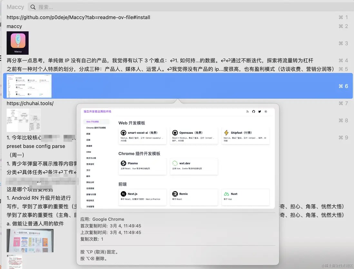Select the entry starting 之前有一种对个人特质的划分
The height and width of the screenshot is (269, 354).
170,69
